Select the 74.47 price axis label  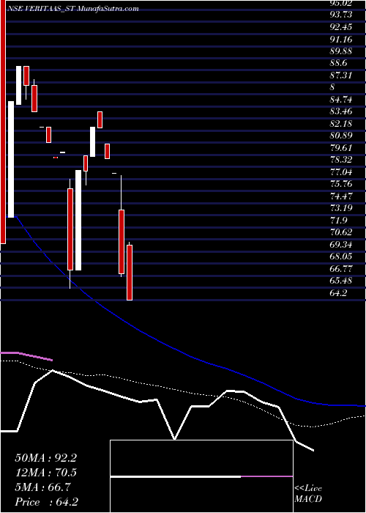(x=341, y=196)
